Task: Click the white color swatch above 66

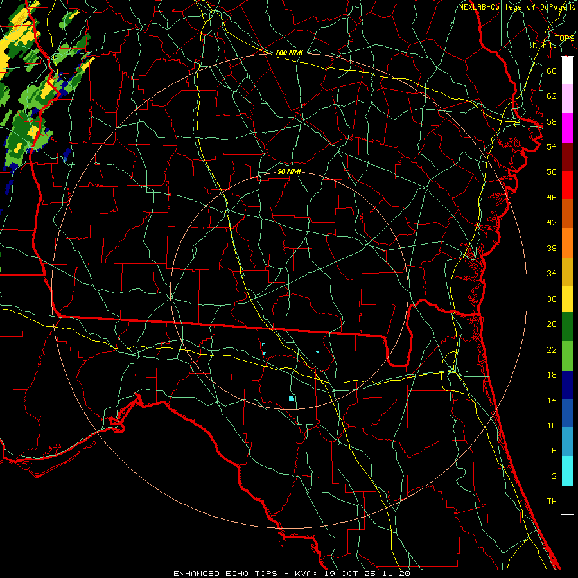Action: pyautogui.click(x=567, y=71)
